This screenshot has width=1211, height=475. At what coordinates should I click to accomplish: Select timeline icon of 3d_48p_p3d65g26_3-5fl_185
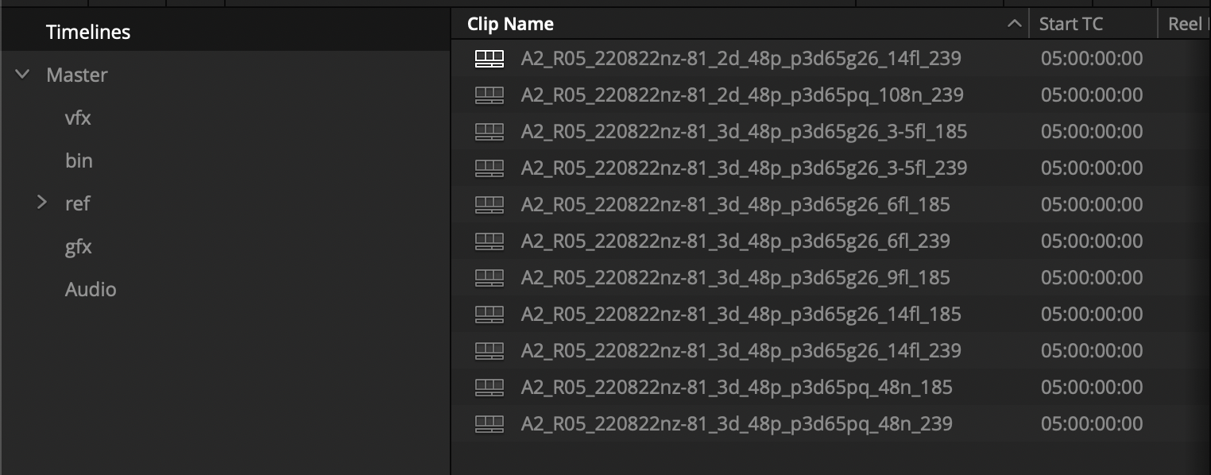coord(489,131)
